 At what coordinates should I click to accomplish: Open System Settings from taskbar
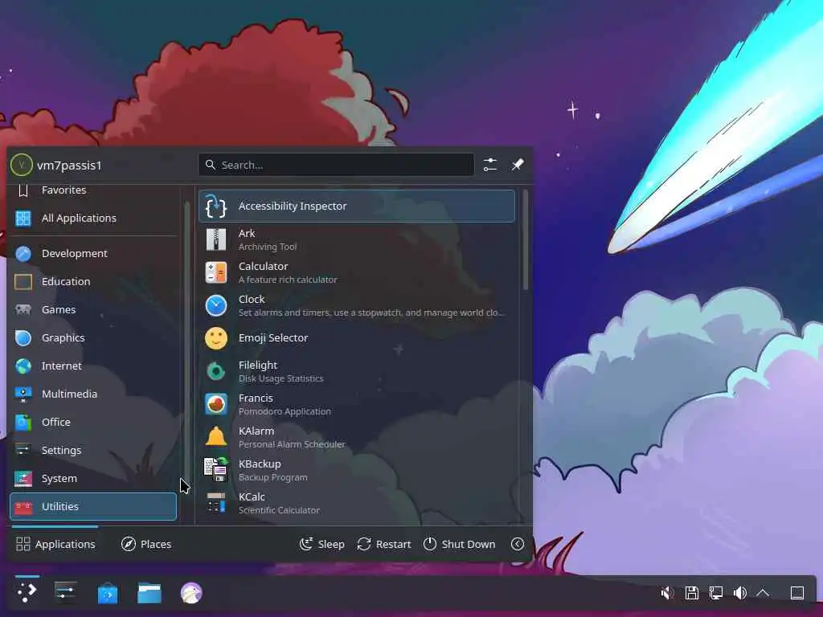click(66, 592)
